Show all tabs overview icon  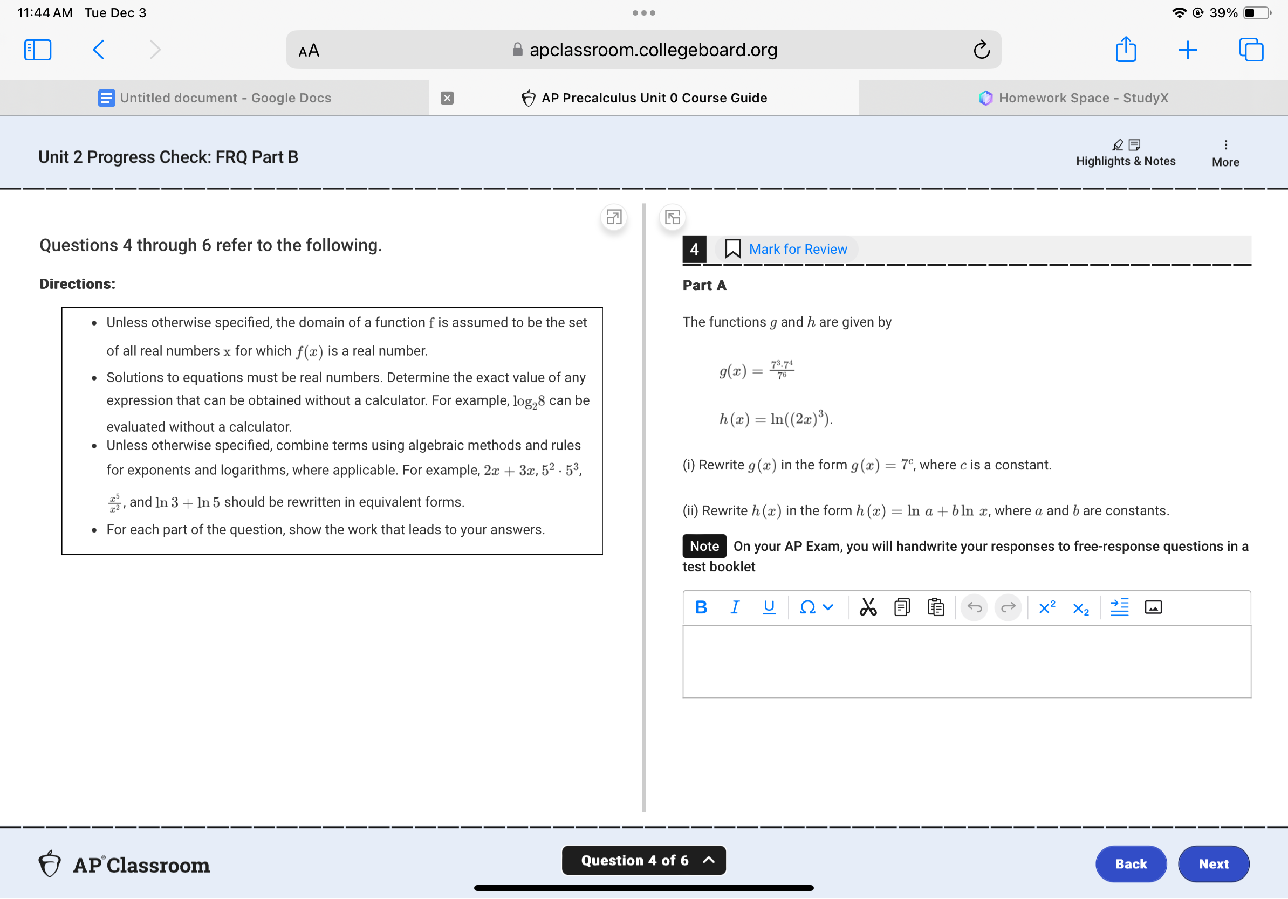coord(1250,50)
